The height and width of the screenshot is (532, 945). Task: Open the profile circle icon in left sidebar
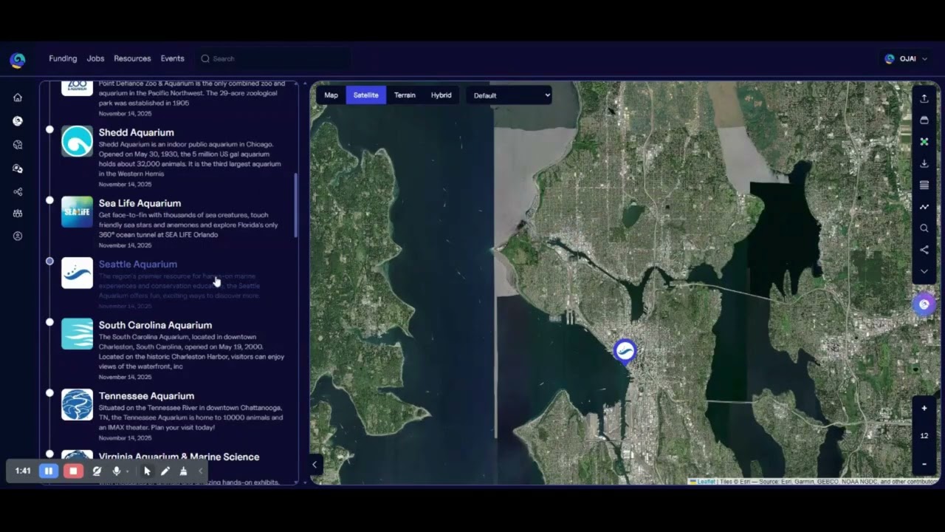pyautogui.click(x=18, y=236)
